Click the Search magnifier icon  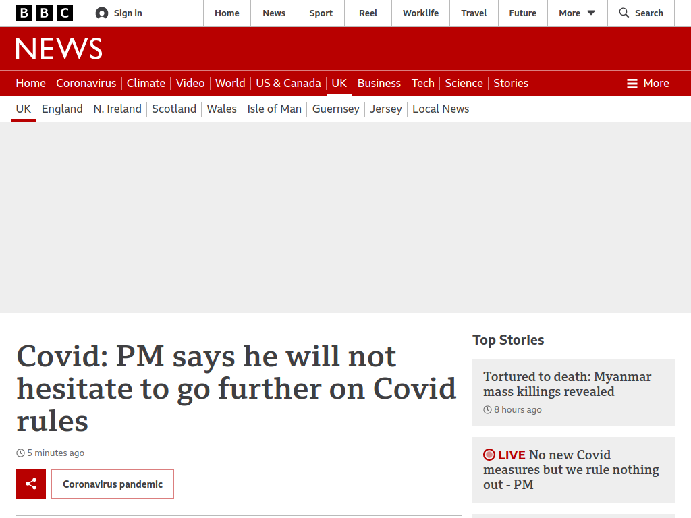tap(624, 13)
